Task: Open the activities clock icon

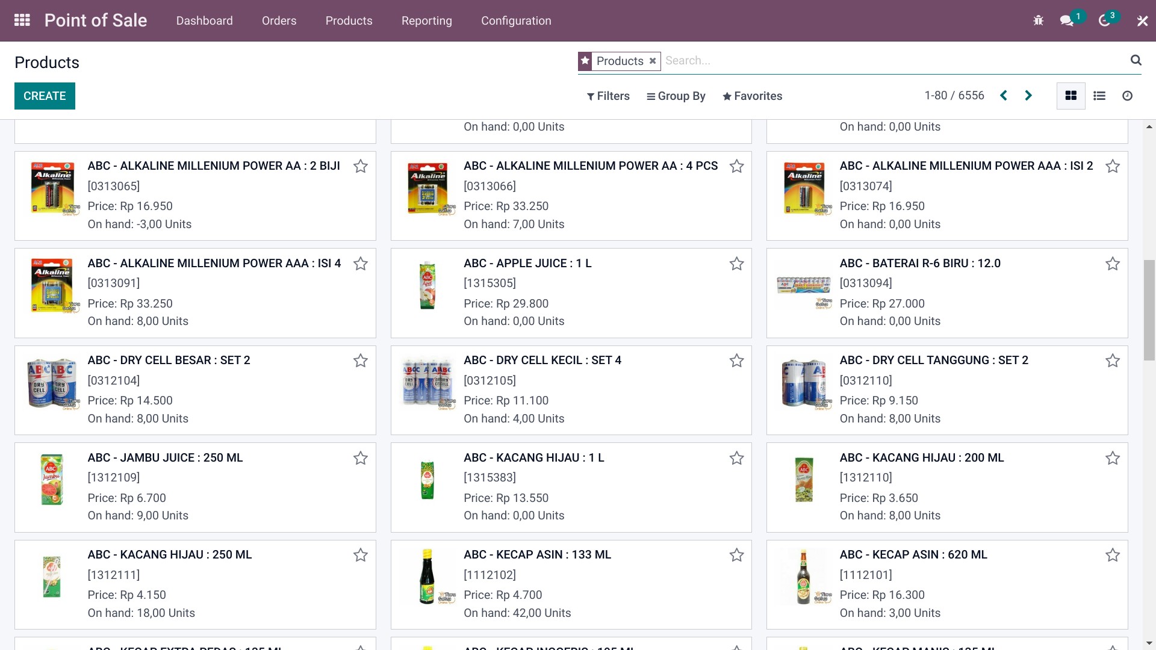Action: click(1104, 20)
